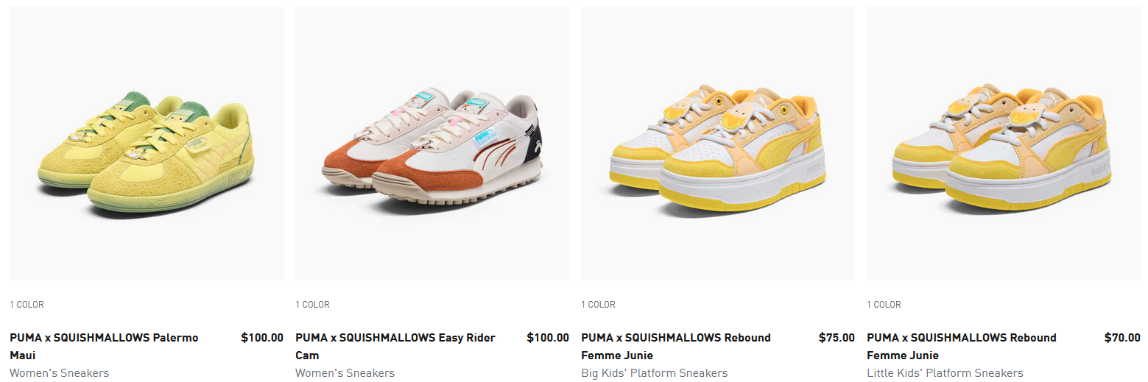Viewport: 1148px width, 382px height.
Task: Click the 'Little Kids' Platform Sneakers' subtitle
Action: (x=945, y=373)
